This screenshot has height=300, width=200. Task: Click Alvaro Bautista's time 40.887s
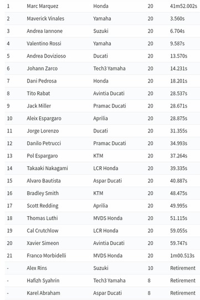pyautogui.click(x=178, y=181)
